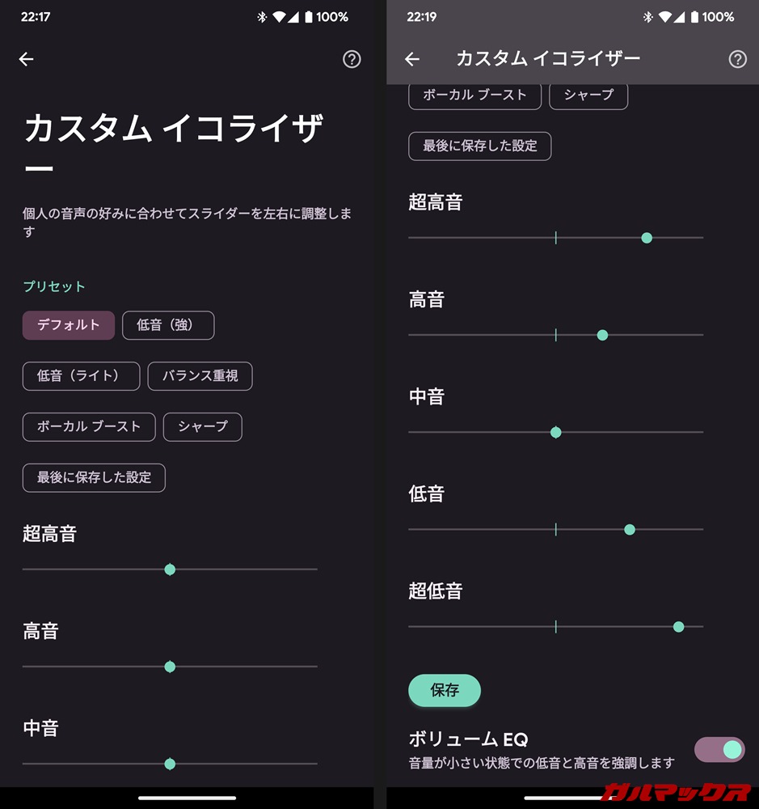The width and height of the screenshot is (759, 809).
Task: Open help icon on left screen
Action: (x=352, y=59)
